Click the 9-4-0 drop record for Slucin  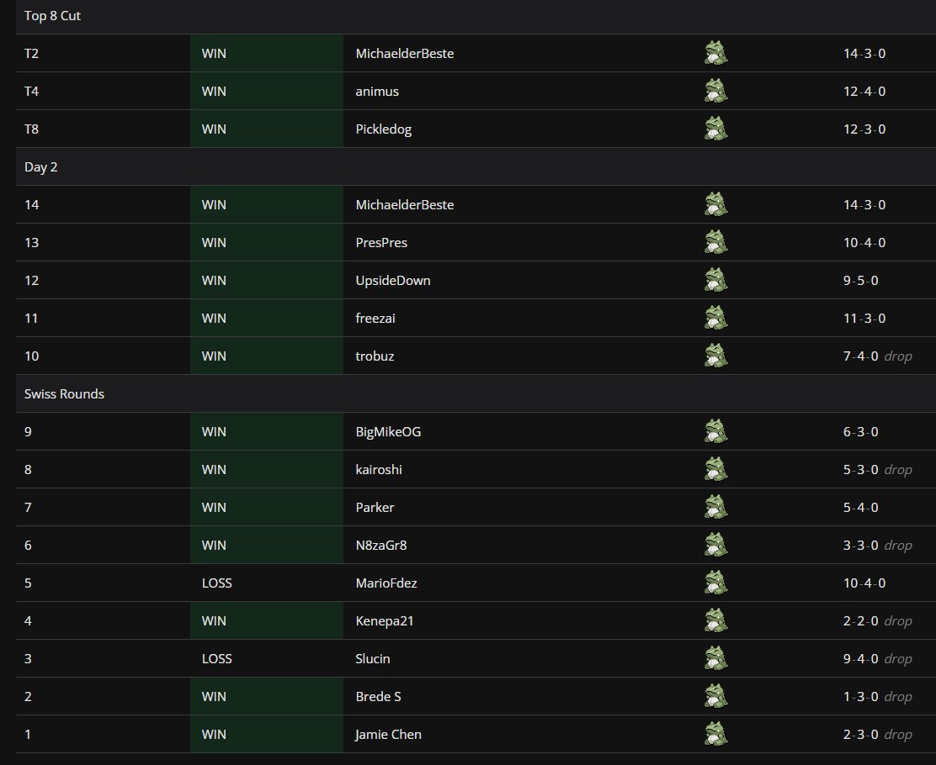[x=877, y=659]
